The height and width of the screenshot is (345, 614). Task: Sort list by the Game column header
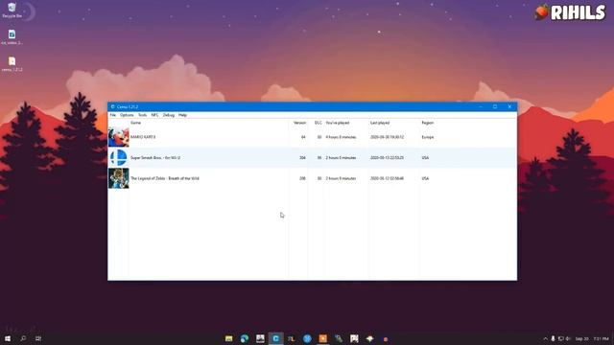click(x=135, y=123)
